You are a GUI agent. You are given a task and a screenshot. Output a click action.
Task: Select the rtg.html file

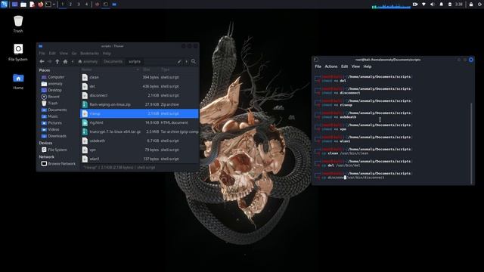[x=139, y=122]
